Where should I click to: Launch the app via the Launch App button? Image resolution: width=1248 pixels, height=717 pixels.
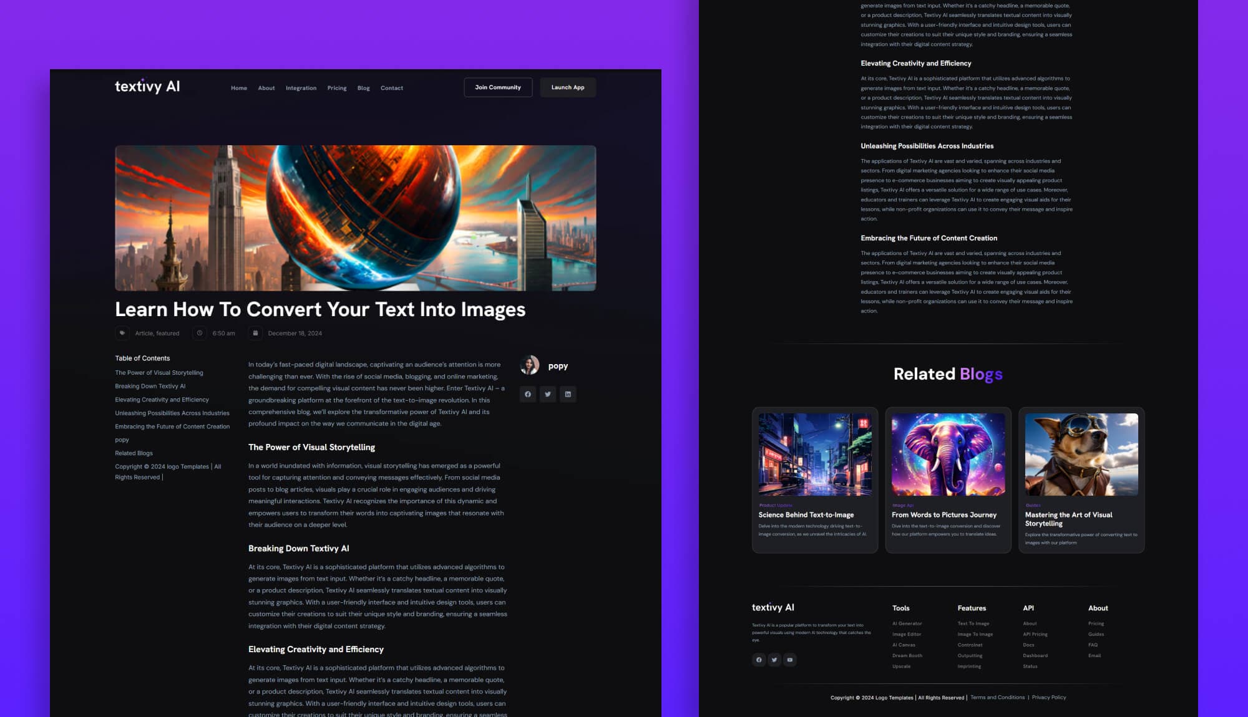567,87
